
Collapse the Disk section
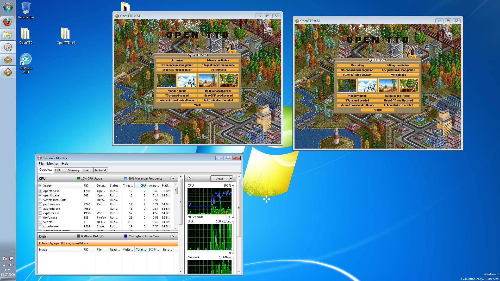coord(173,236)
